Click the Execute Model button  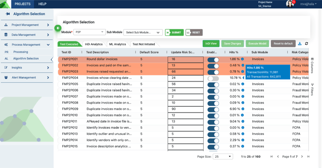257,43
